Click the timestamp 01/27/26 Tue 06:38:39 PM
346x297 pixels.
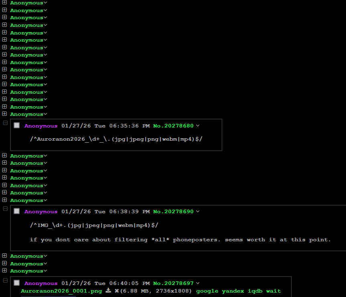106,211
